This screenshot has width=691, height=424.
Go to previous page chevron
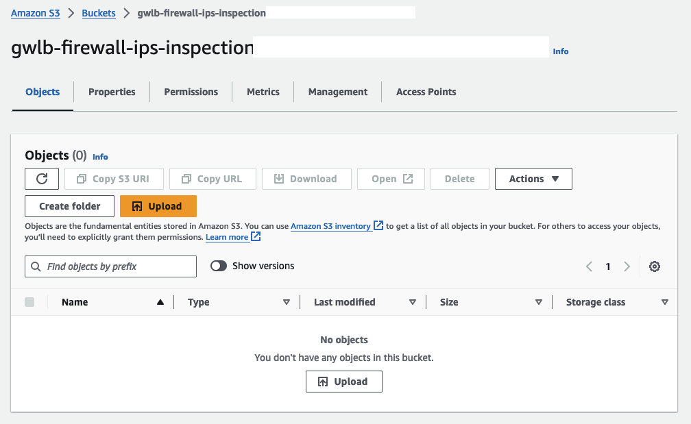coord(589,266)
